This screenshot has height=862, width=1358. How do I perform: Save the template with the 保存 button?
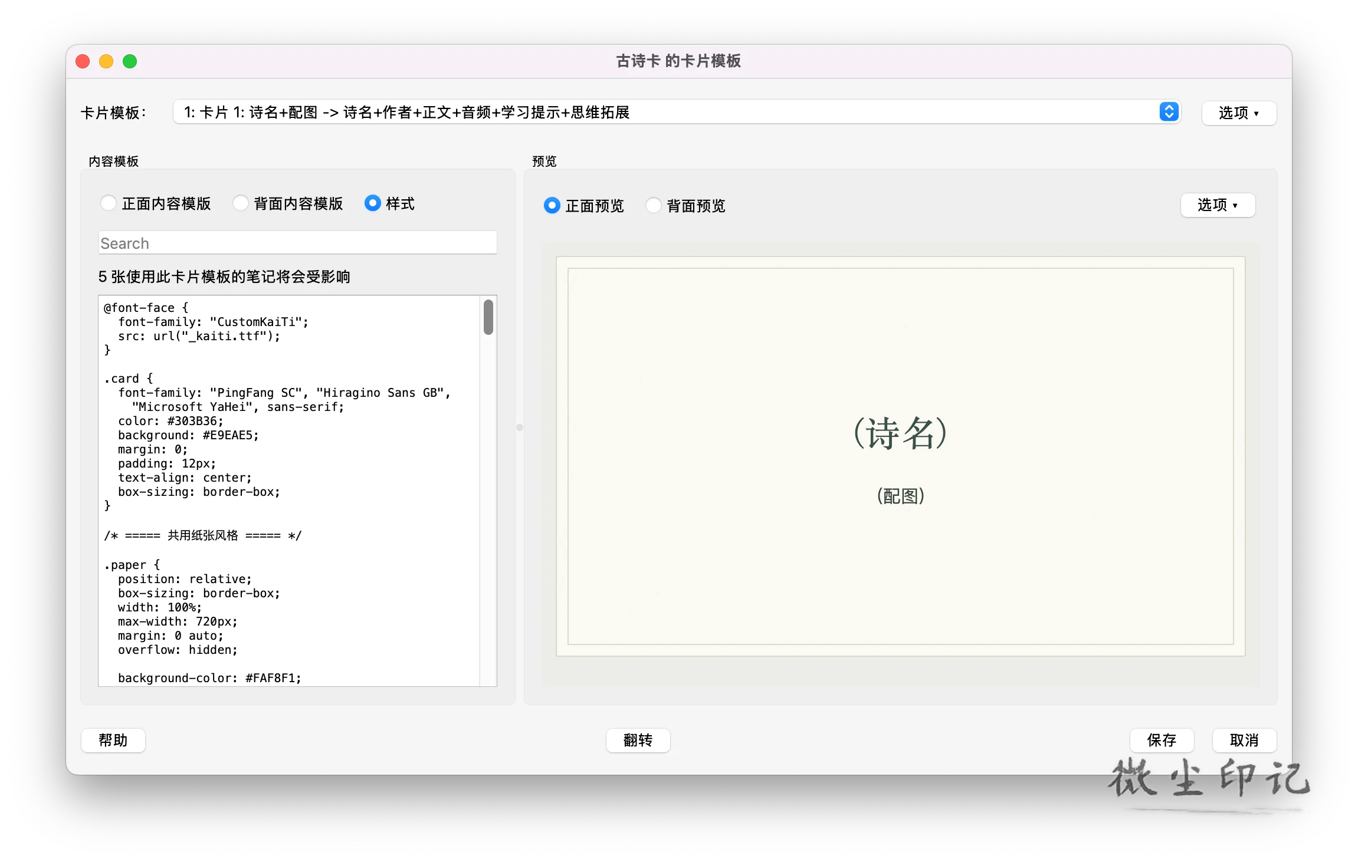click(1162, 740)
